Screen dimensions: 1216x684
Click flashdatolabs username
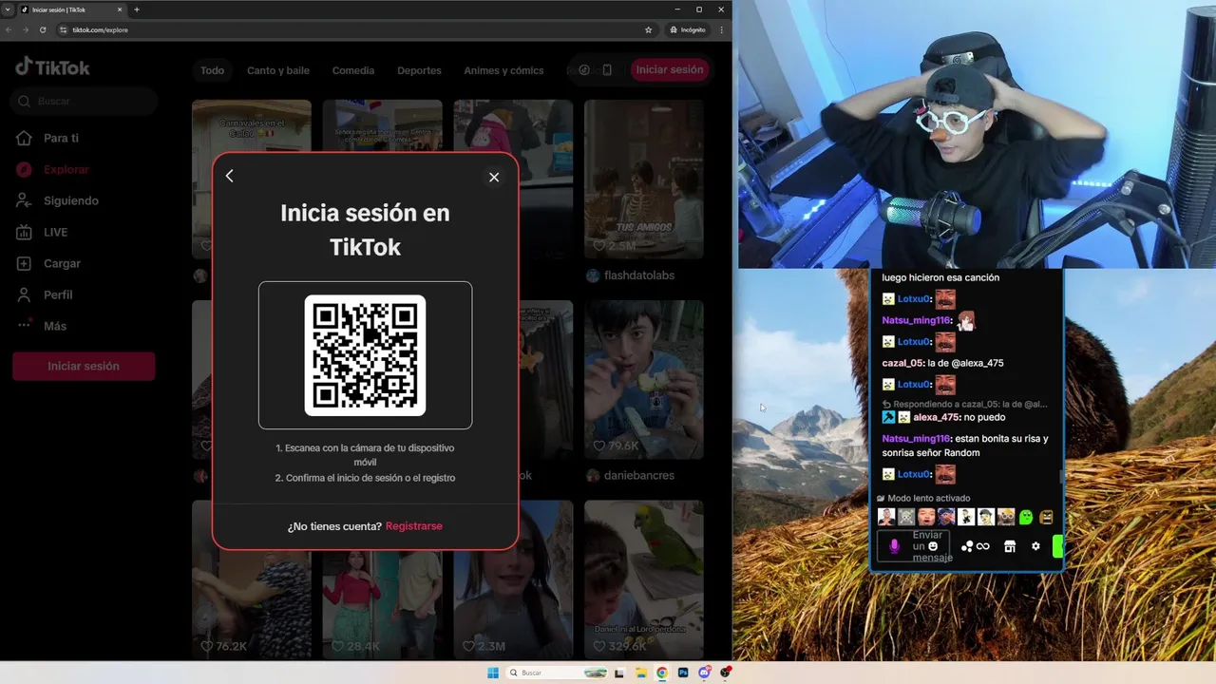(640, 275)
